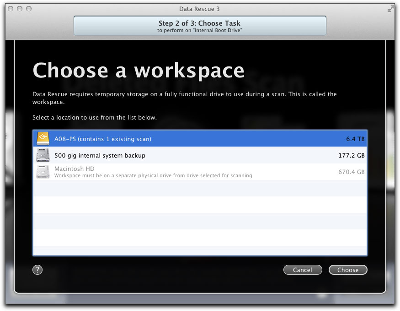400x311 pixels.
Task: Click the grayed Macintosh HD drive icon
Action: click(43, 172)
